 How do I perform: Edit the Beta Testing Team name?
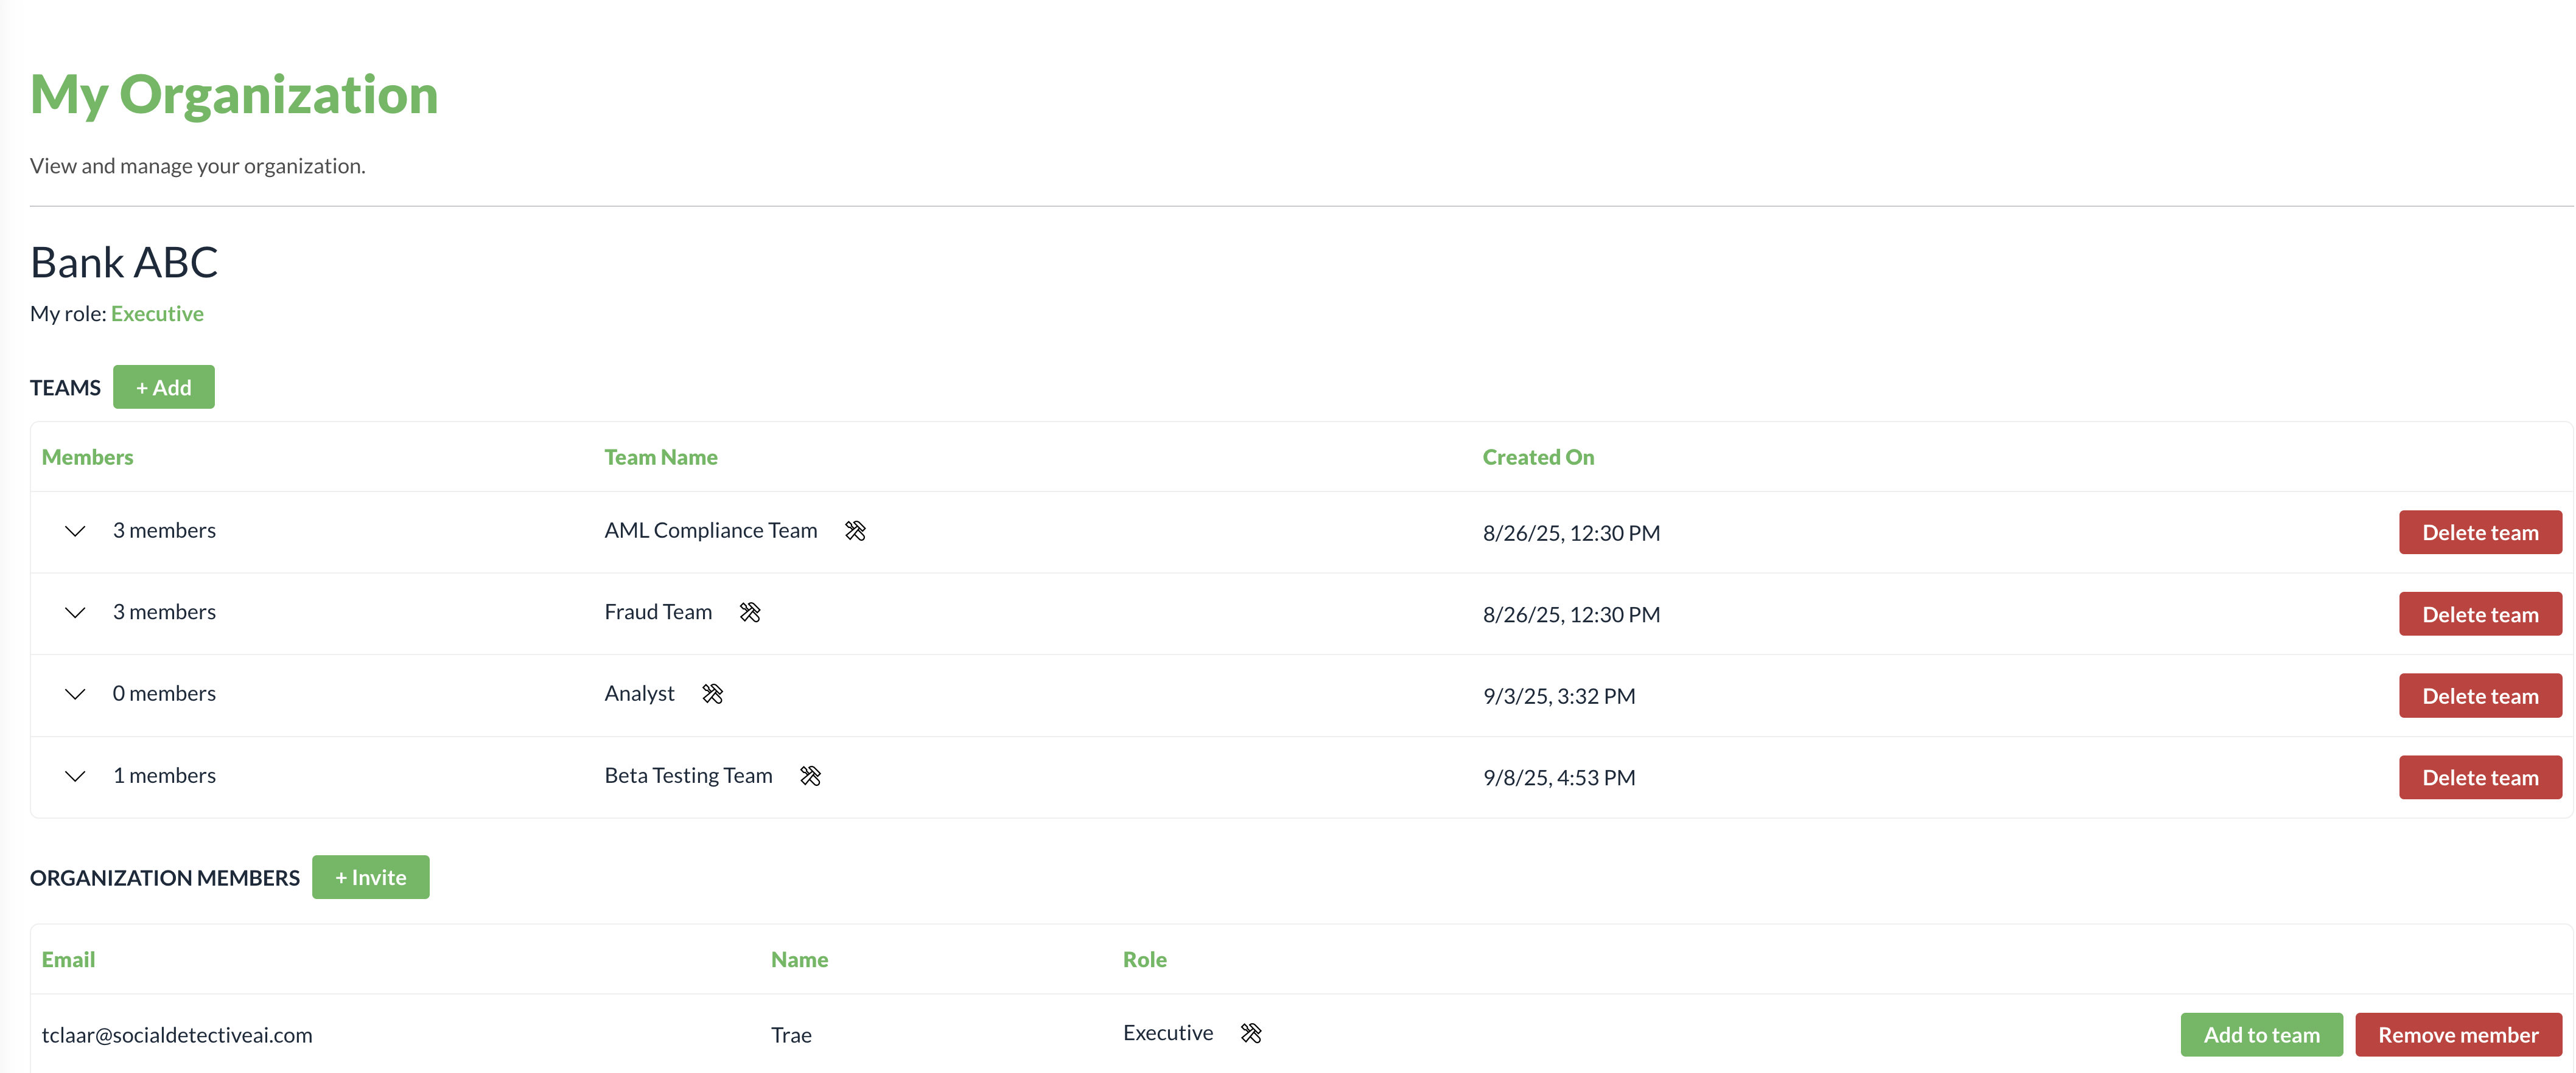[811, 776]
